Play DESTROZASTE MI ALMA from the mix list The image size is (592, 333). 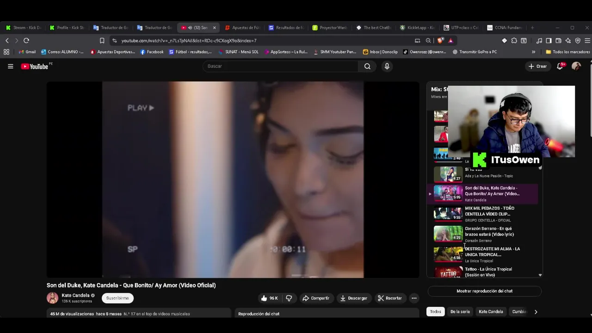click(x=483, y=254)
